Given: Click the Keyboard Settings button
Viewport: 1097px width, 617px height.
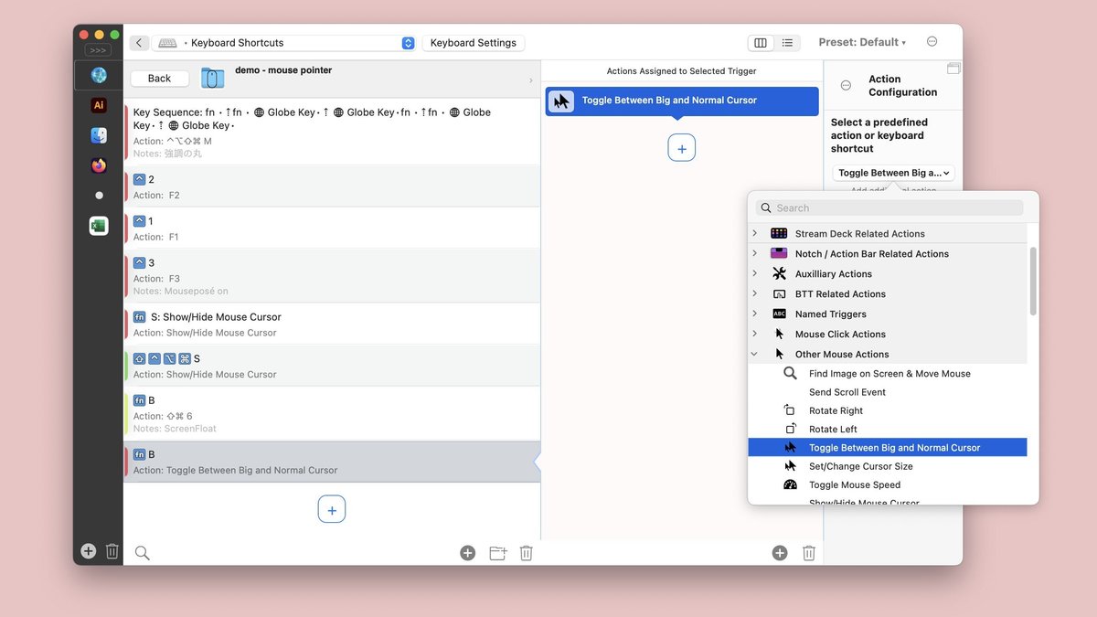Looking at the screenshot, I should pyautogui.click(x=474, y=43).
